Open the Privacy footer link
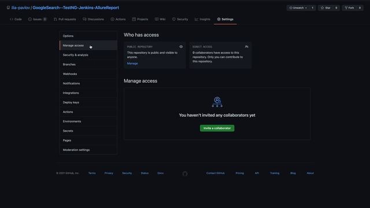This screenshot has height=208, width=370. tap(109, 173)
